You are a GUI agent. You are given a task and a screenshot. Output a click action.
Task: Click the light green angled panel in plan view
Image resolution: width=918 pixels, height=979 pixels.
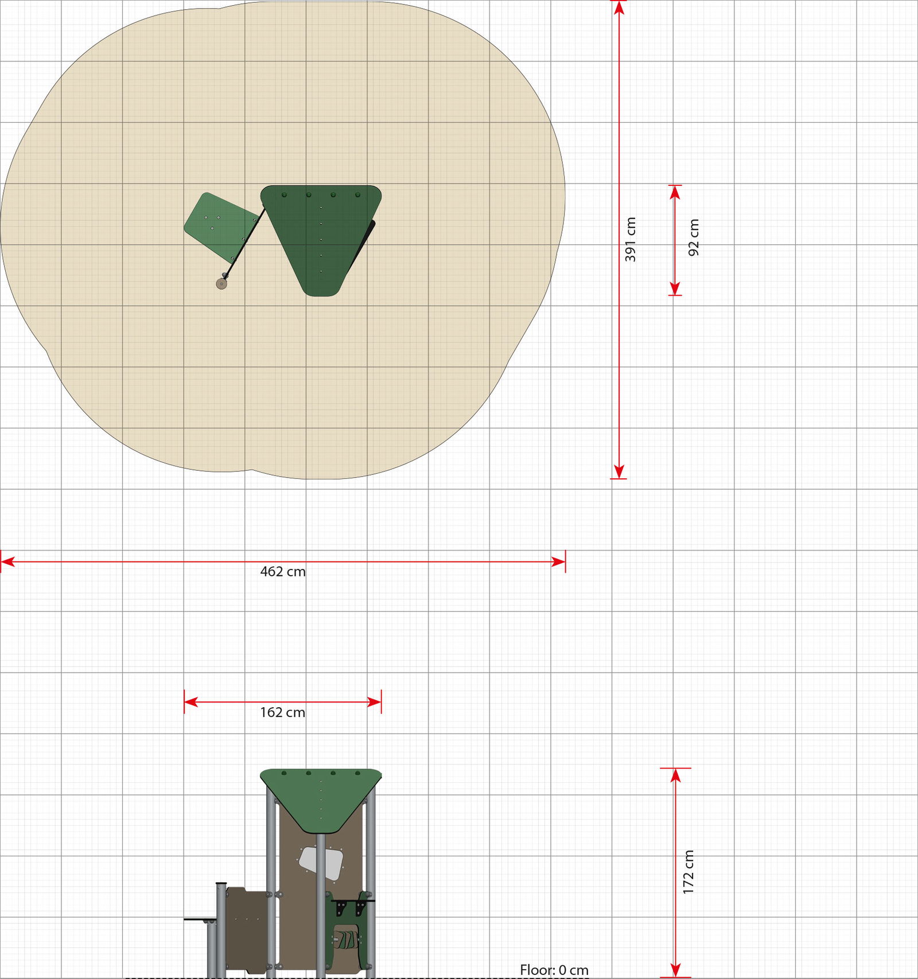[220, 227]
